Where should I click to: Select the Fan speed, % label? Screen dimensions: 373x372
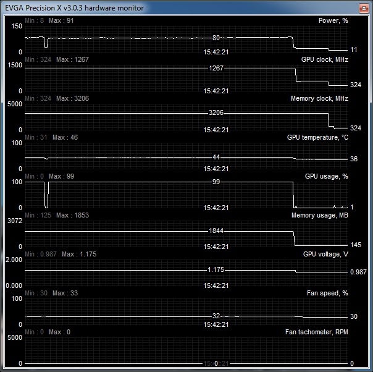point(327,293)
